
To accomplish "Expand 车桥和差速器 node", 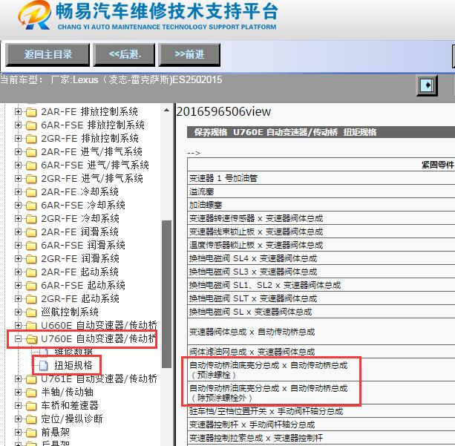I will 18,405.
